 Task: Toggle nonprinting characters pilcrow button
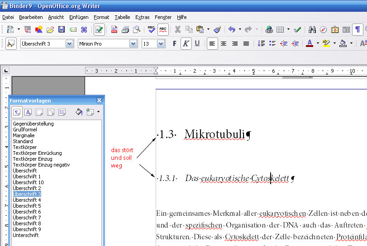click(357, 30)
